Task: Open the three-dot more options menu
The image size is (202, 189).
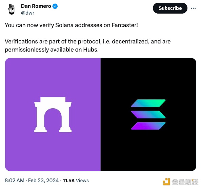Action: [x=193, y=8]
